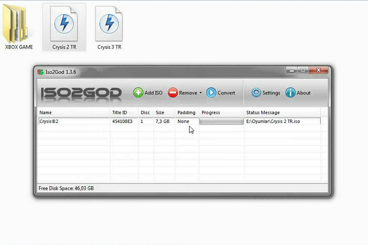
Task: Click the Disc column header
Action: (x=146, y=113)
